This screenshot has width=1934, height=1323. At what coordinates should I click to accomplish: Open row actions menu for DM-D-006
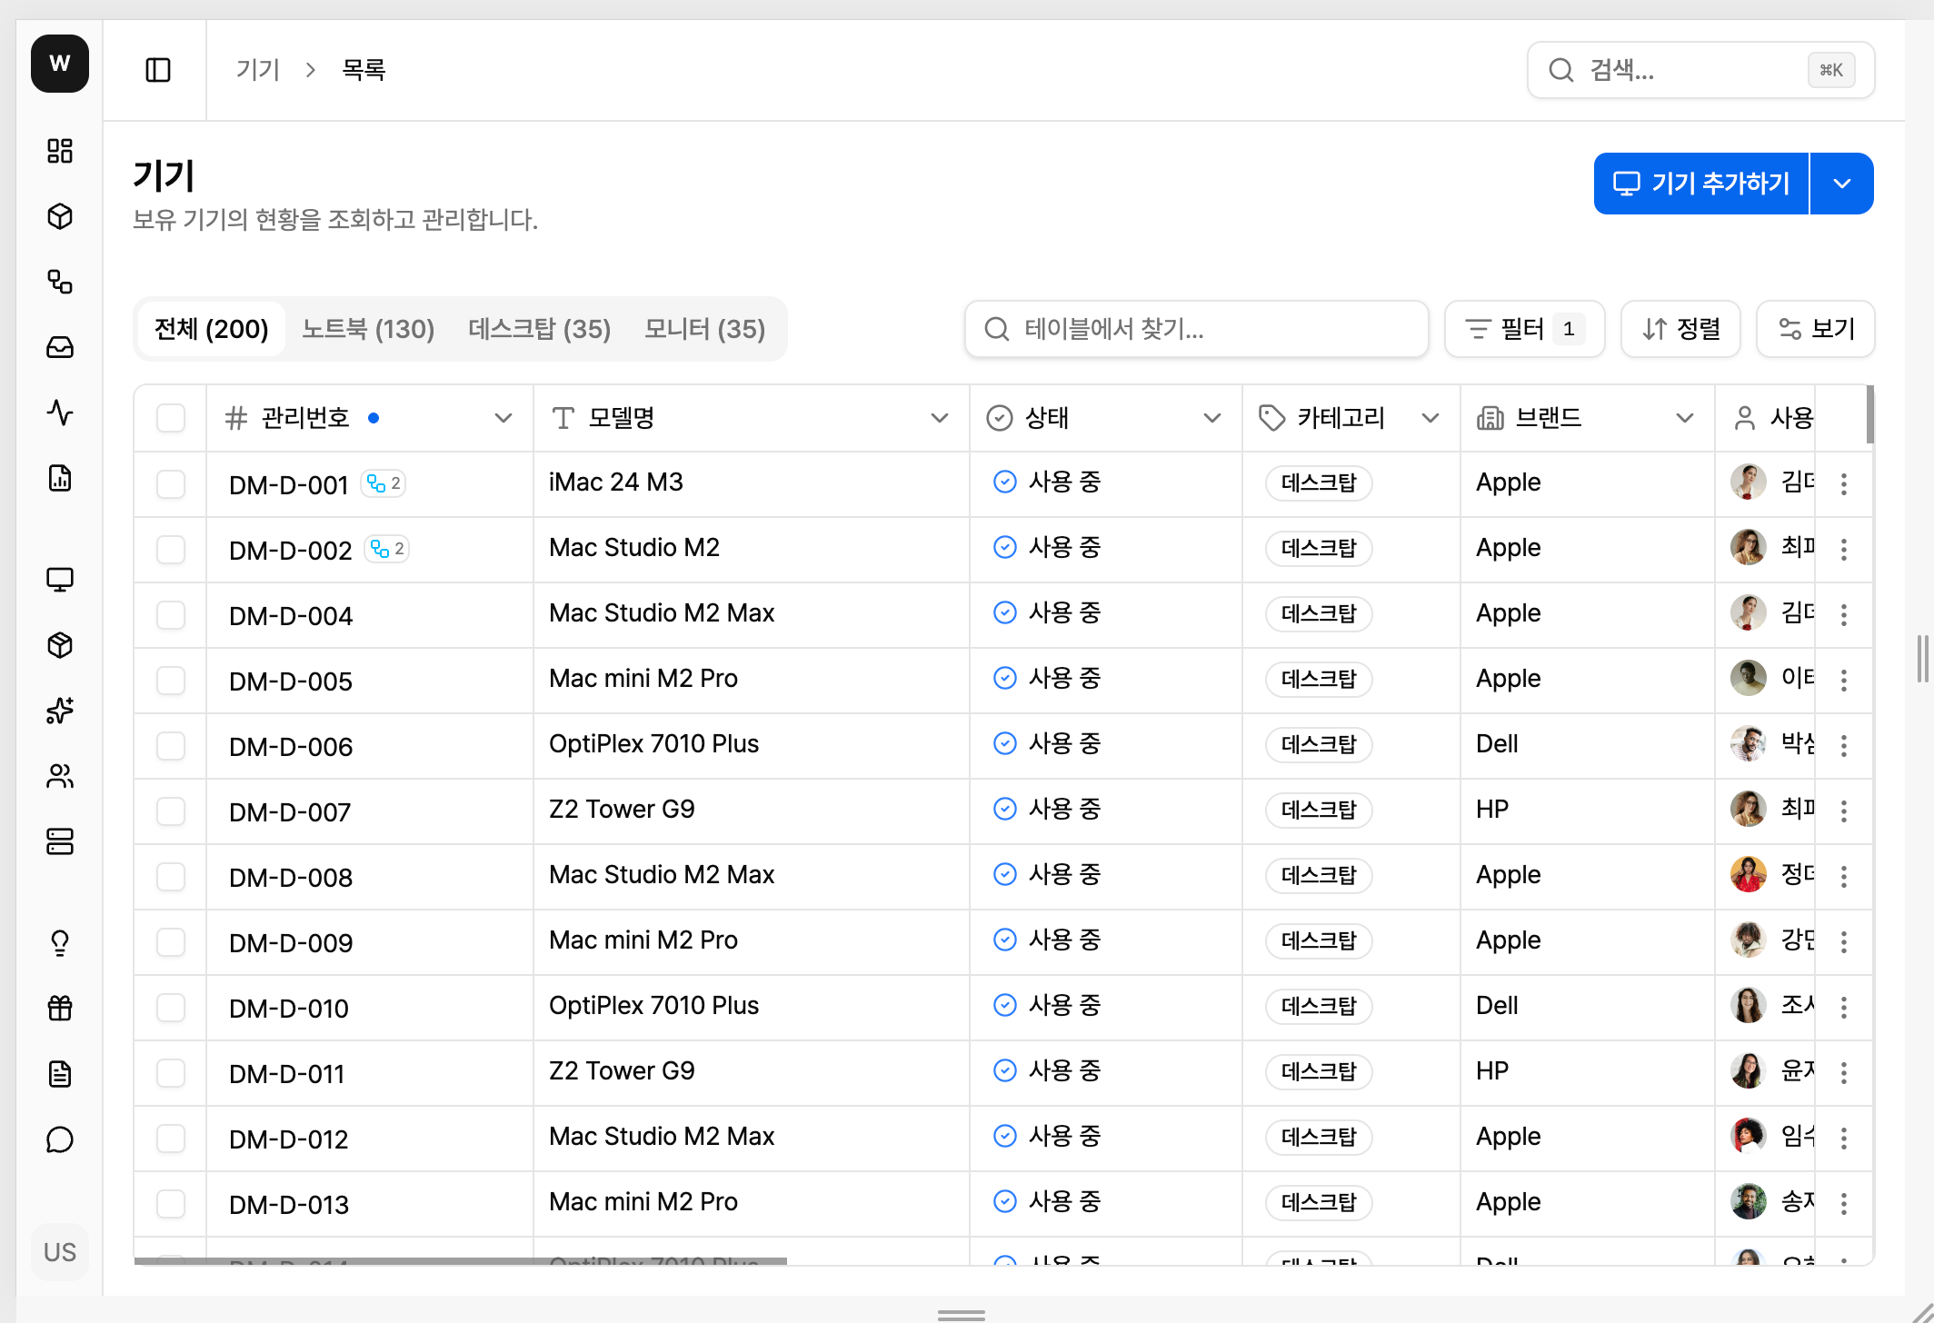pyautogui.click(x=1844, y=745)
